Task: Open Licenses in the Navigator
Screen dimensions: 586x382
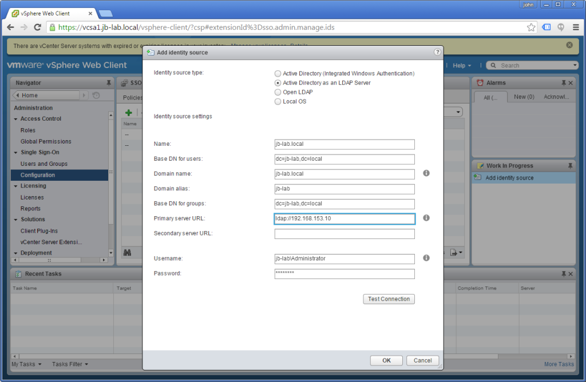Action: pos(32,197)
